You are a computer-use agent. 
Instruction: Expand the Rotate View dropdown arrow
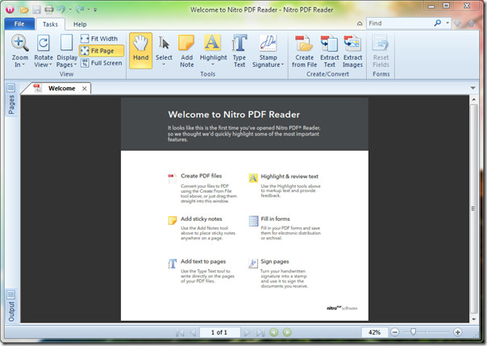click(x=50, y=65)
